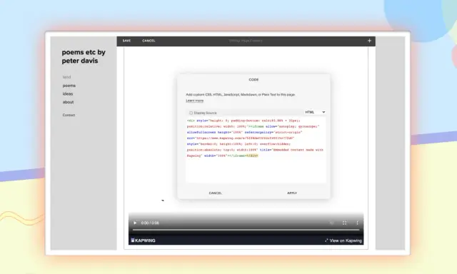Go to the 'poems' navigation page
This screenshot has height=274, width=457.
[69, 86]
